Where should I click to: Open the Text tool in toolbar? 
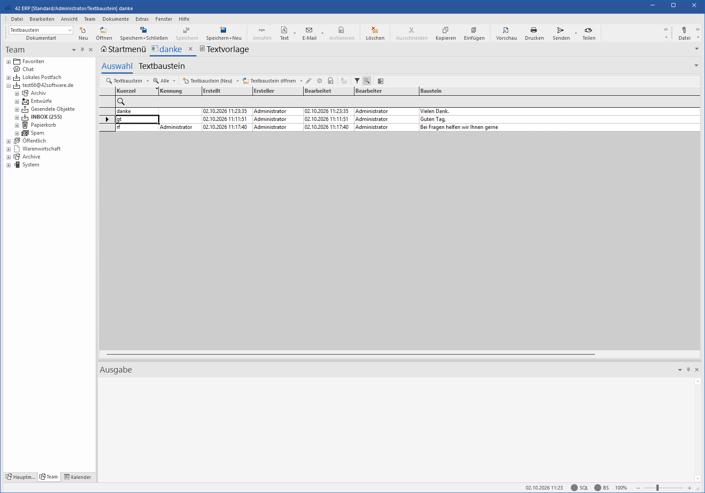[x=284, y=33]
